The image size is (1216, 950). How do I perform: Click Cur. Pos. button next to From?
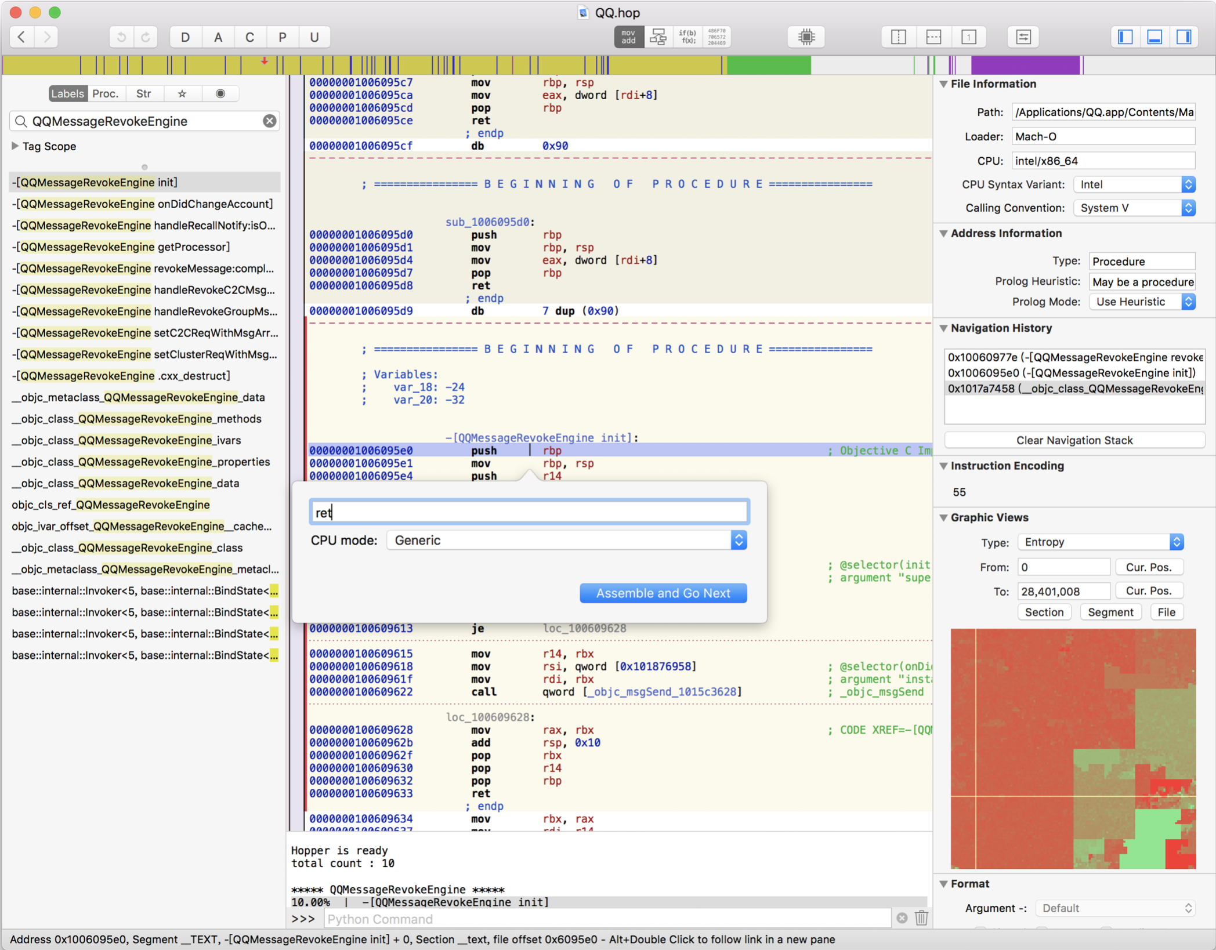pos(1149,567)
